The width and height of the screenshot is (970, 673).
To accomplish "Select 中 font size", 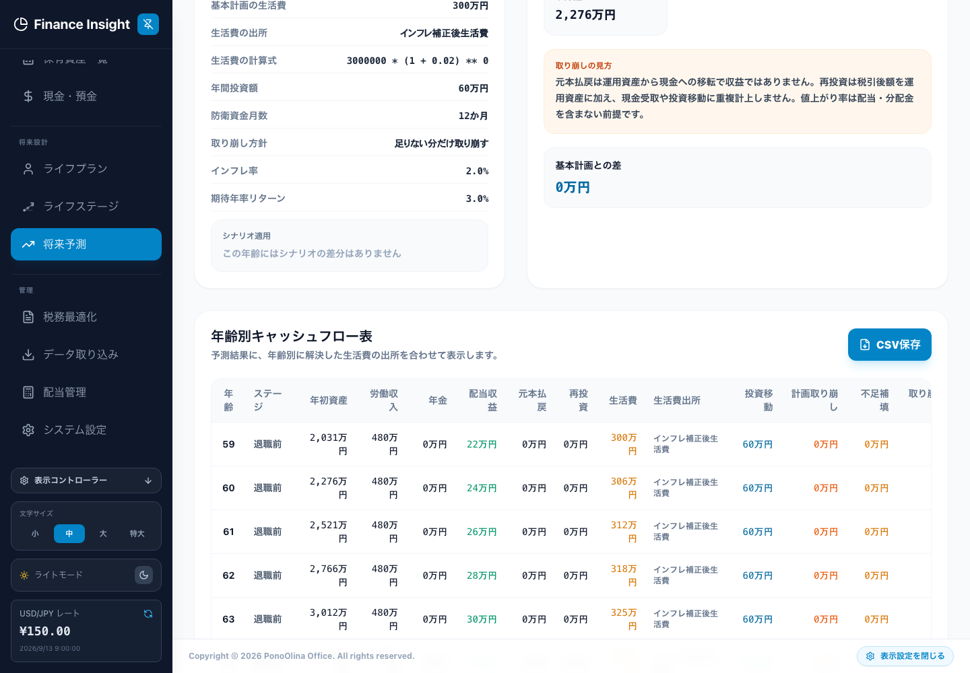I will [69, 534].
